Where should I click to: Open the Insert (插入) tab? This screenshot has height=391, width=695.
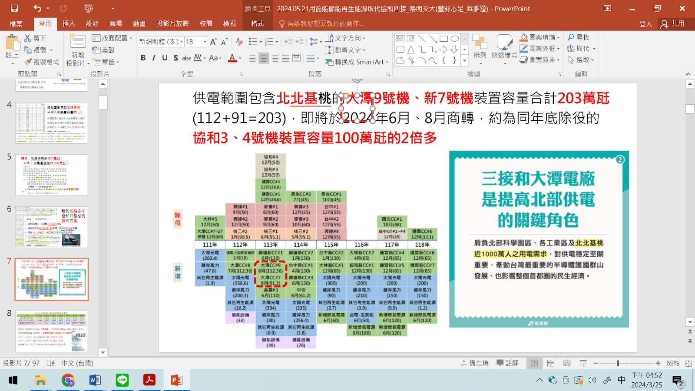(x=69, y=24)
